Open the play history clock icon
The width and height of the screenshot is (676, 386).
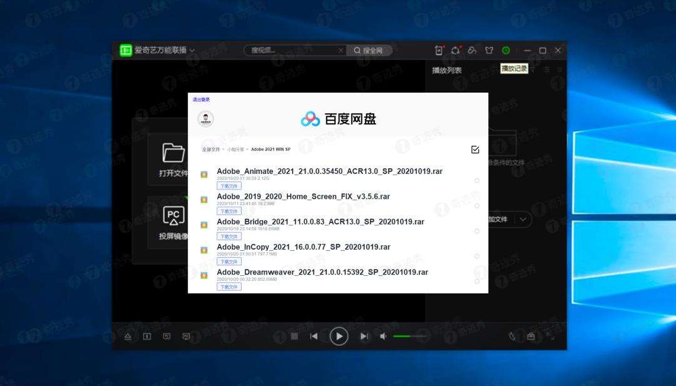pos(506,50)
